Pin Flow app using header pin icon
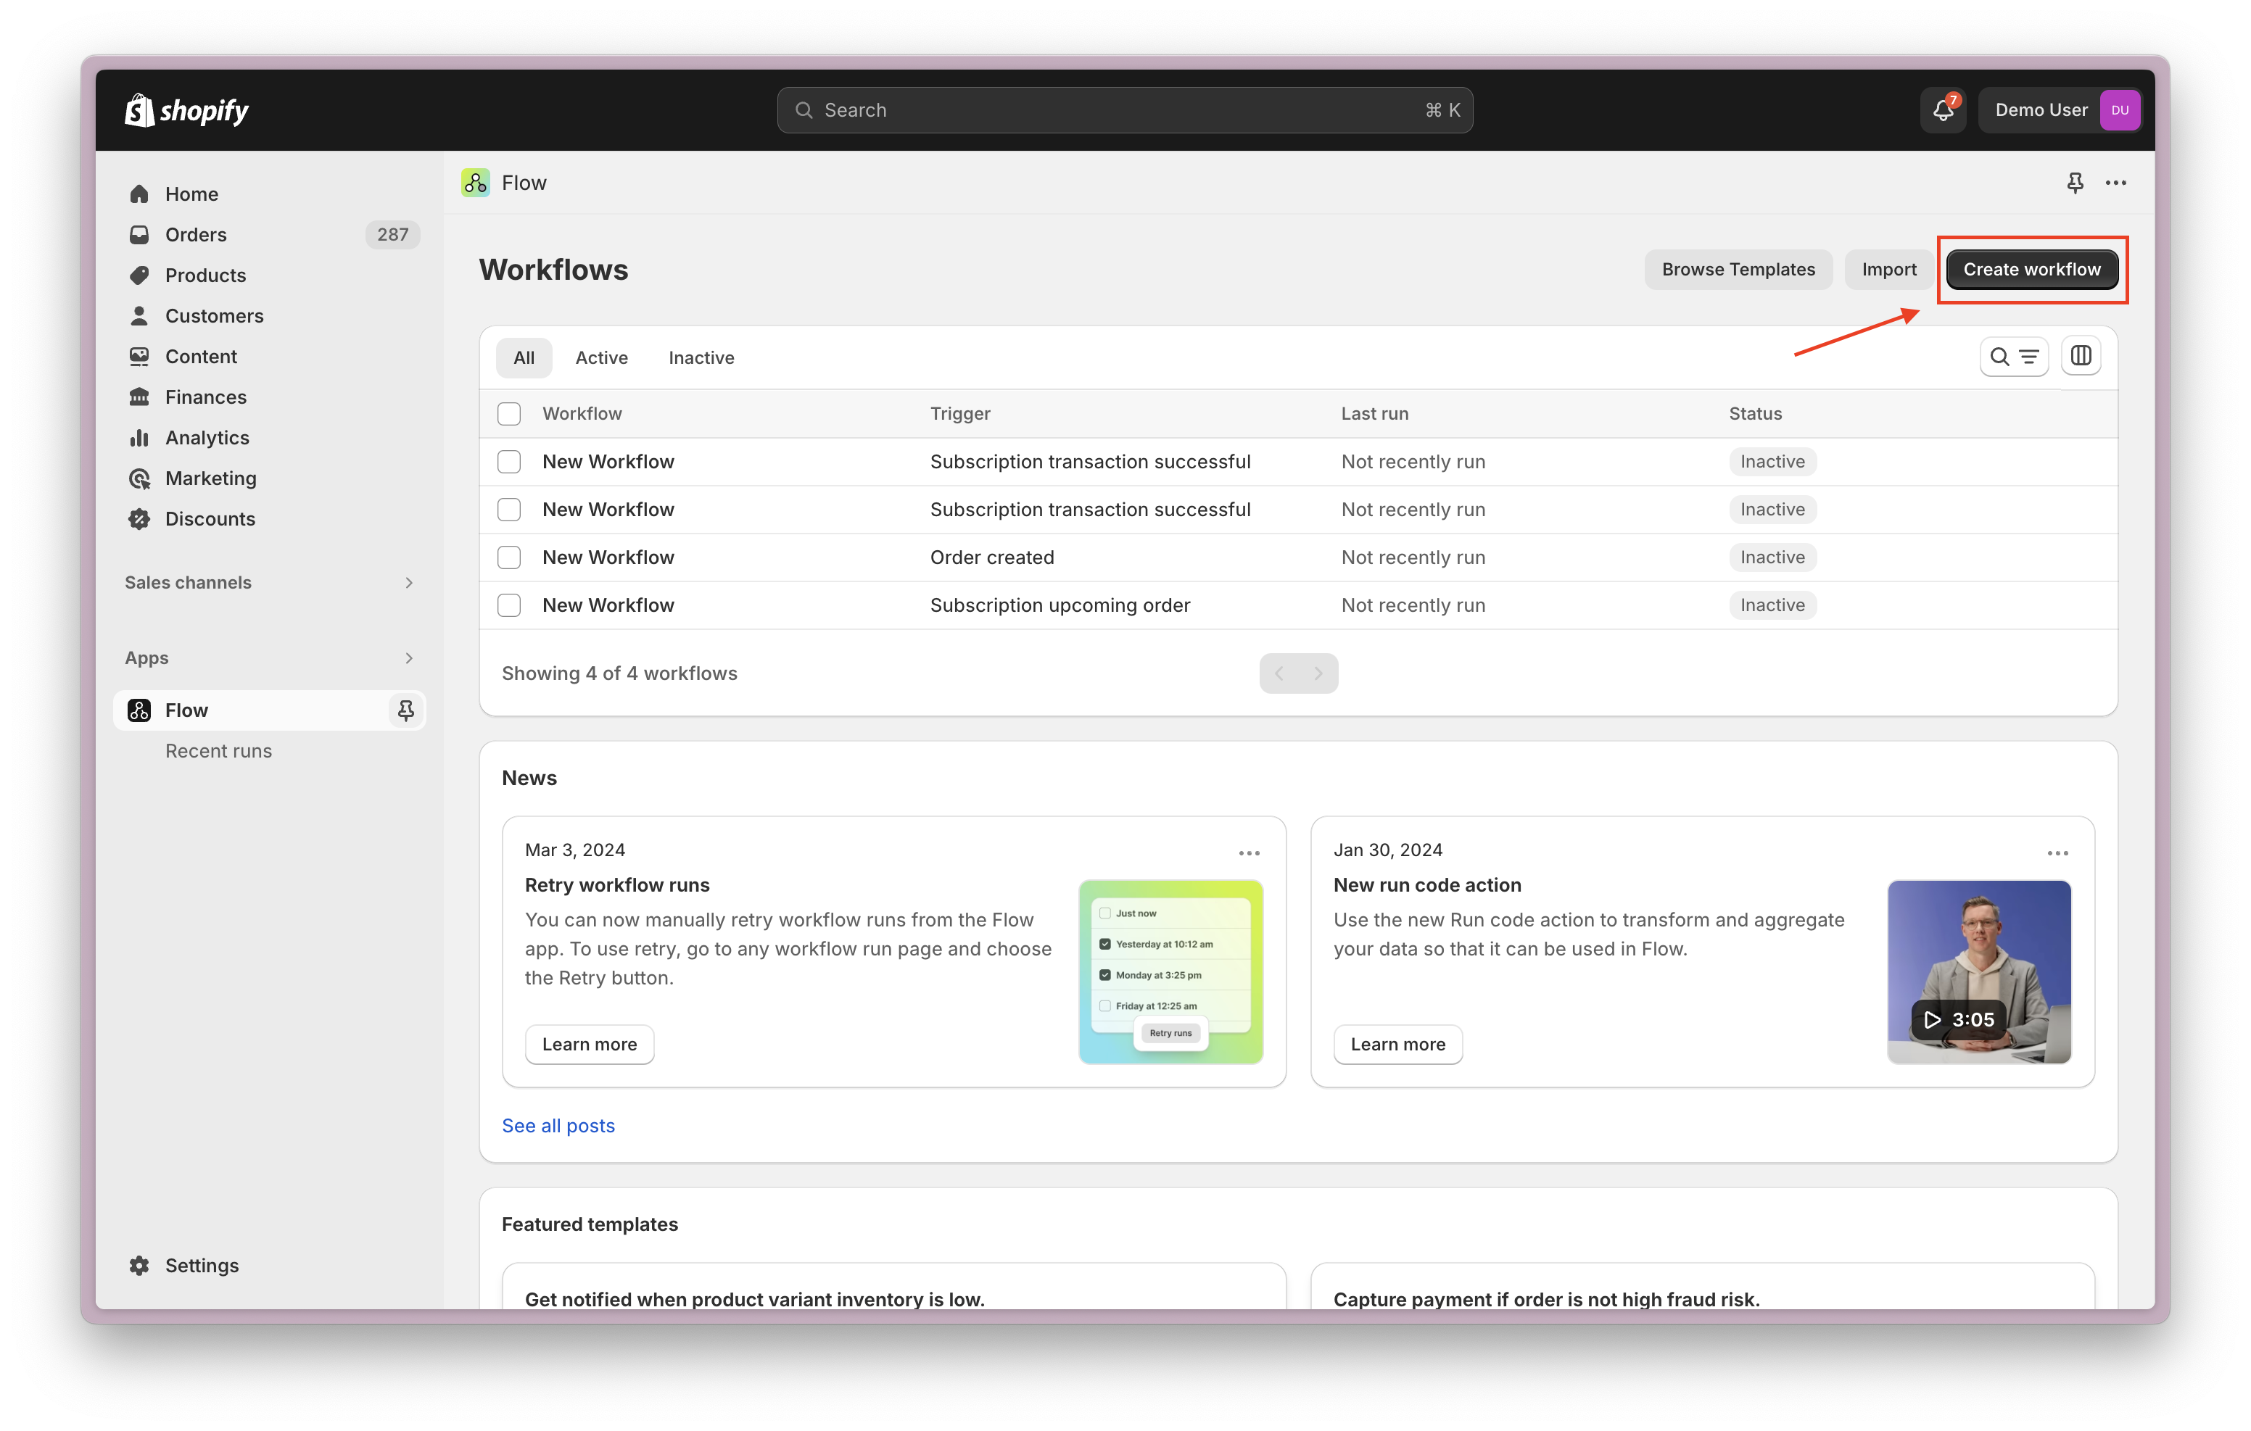 [x=2074, y=183]
